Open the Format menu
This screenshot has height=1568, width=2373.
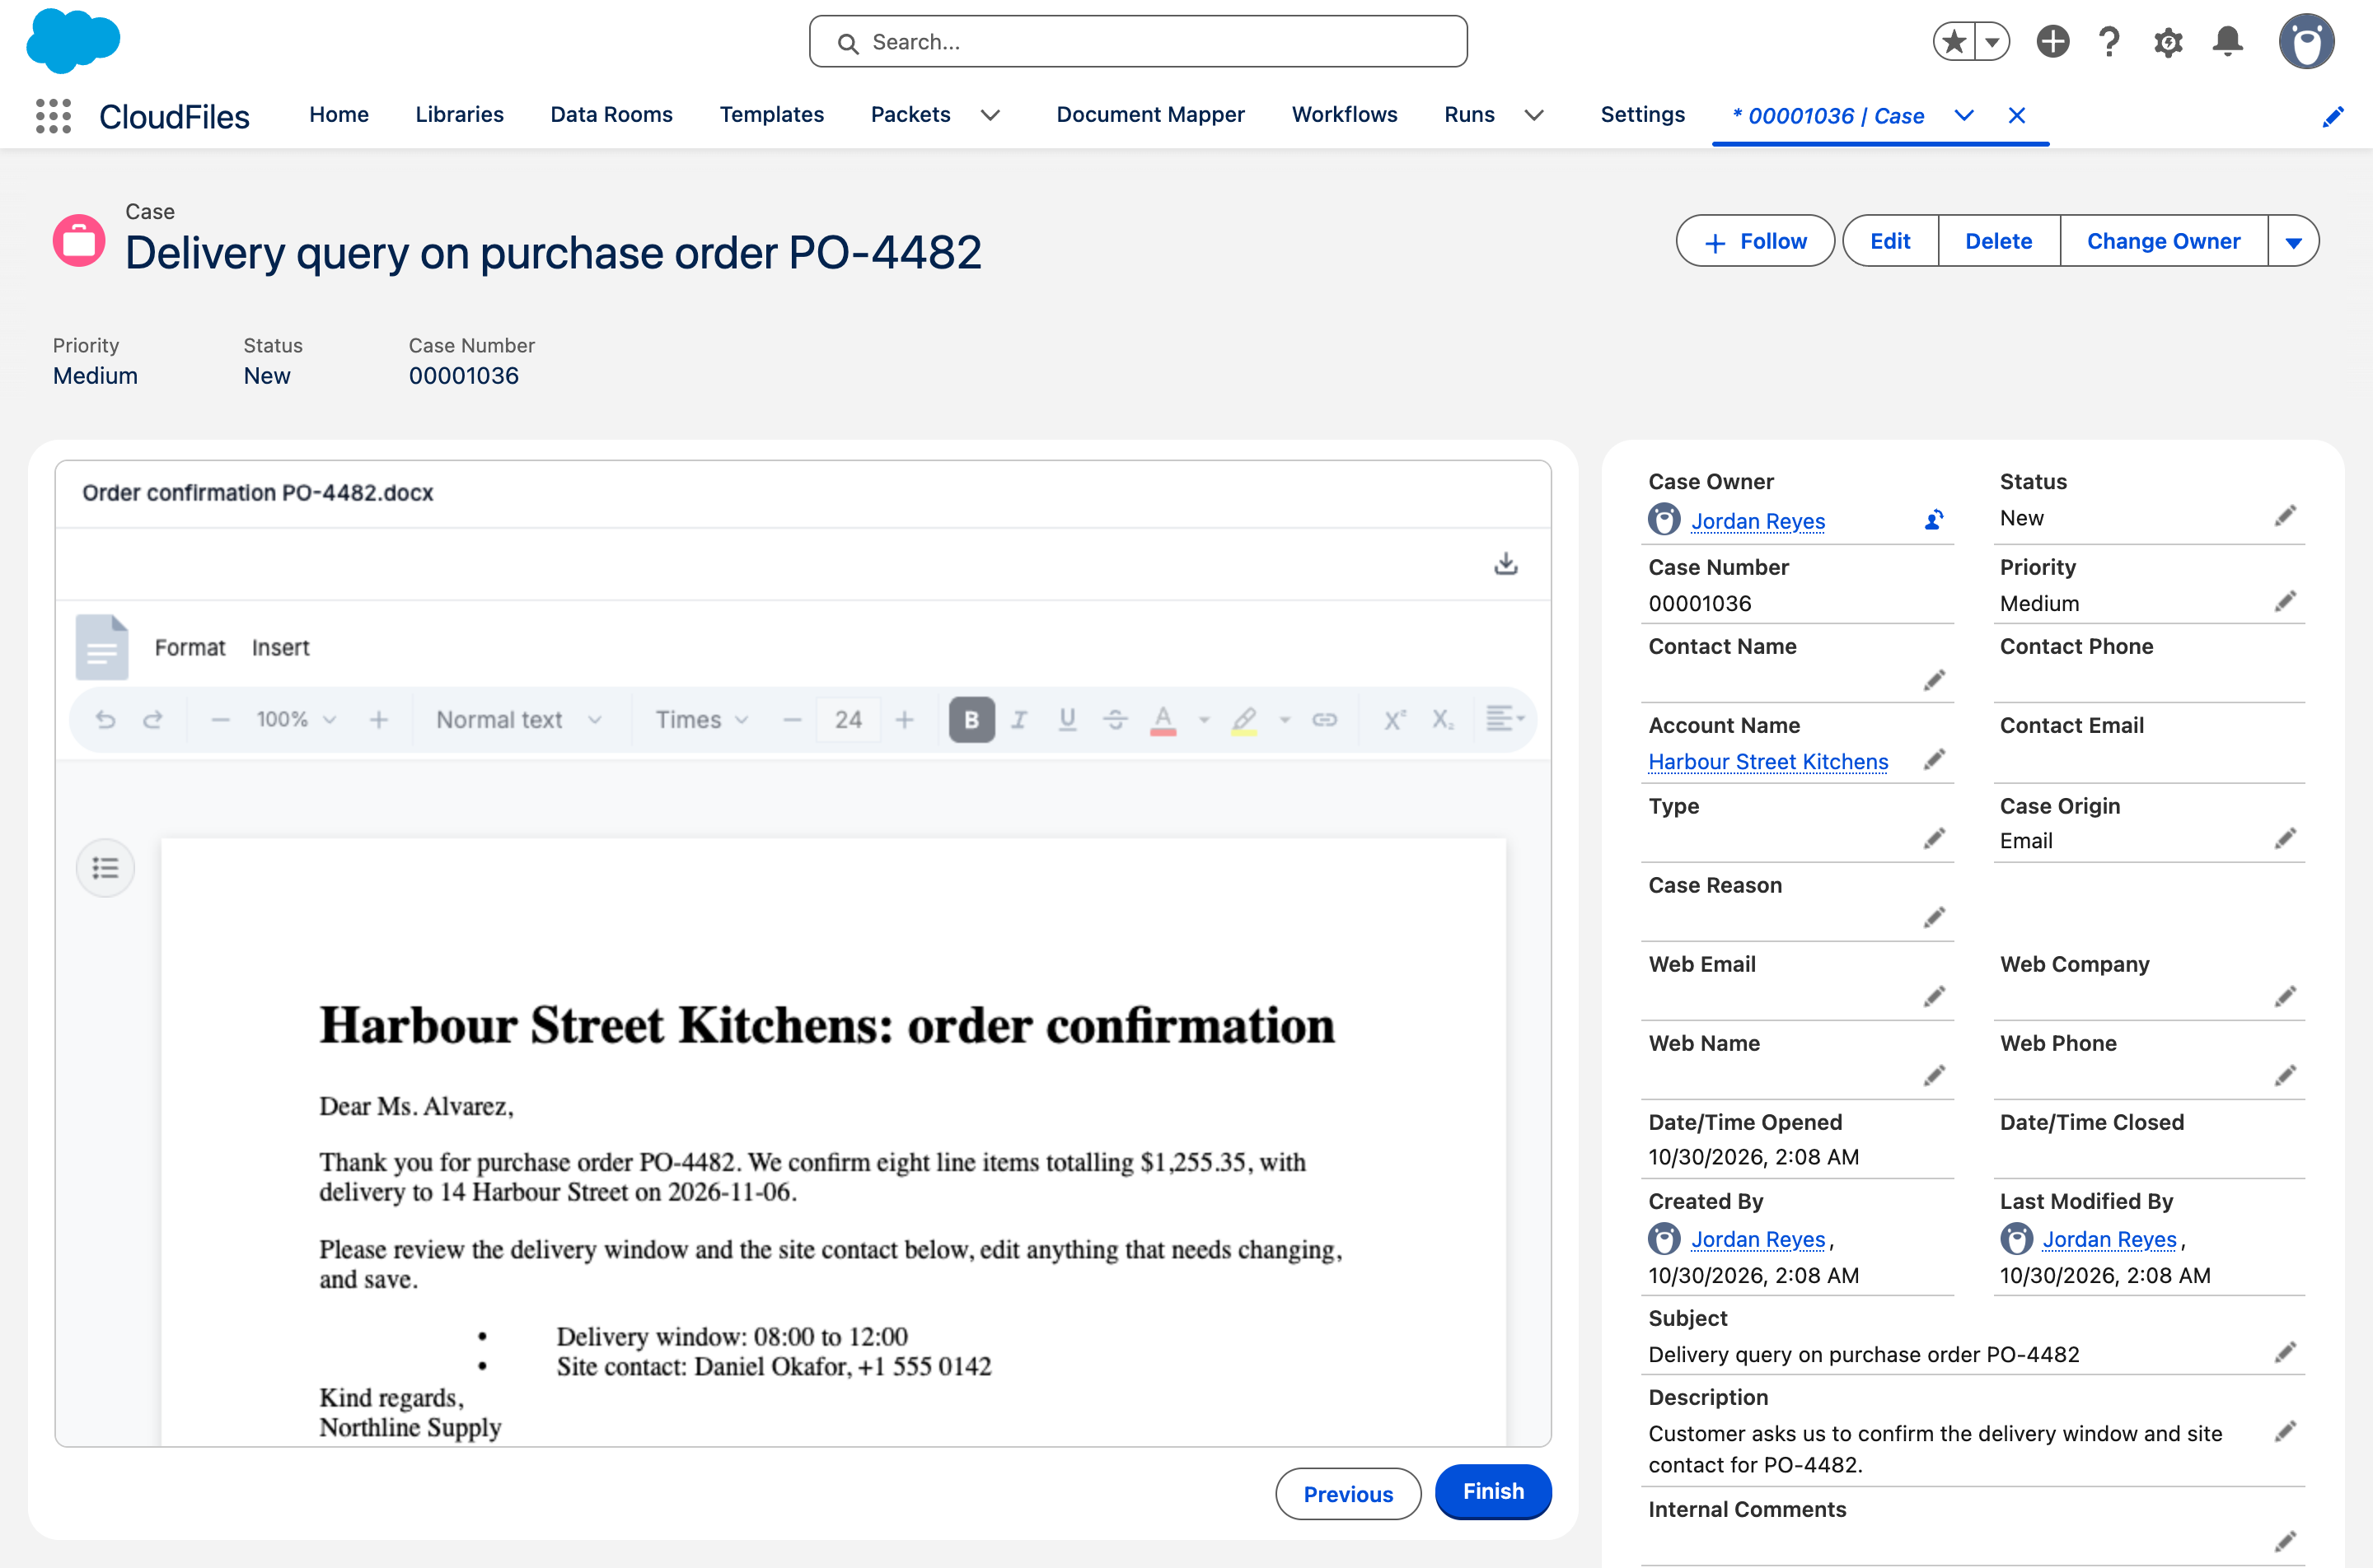pos(190,648)
